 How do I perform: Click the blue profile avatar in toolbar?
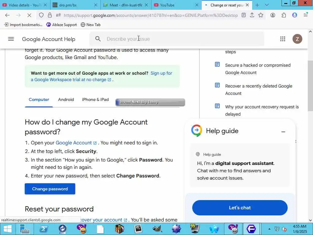pyautogui.click(x=295, y=15)
